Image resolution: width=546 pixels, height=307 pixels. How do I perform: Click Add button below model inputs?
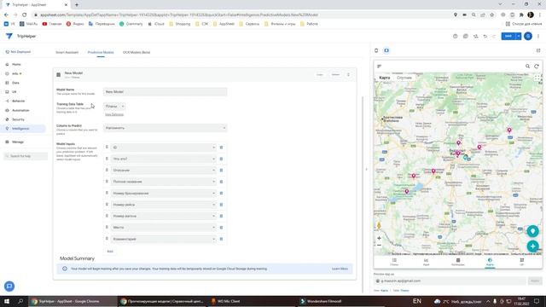click(x=110, y=252)
